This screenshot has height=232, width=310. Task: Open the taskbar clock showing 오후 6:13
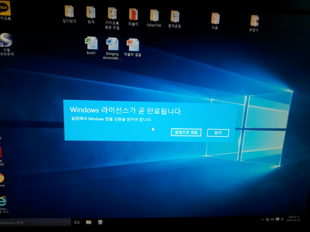click(293, 218)
